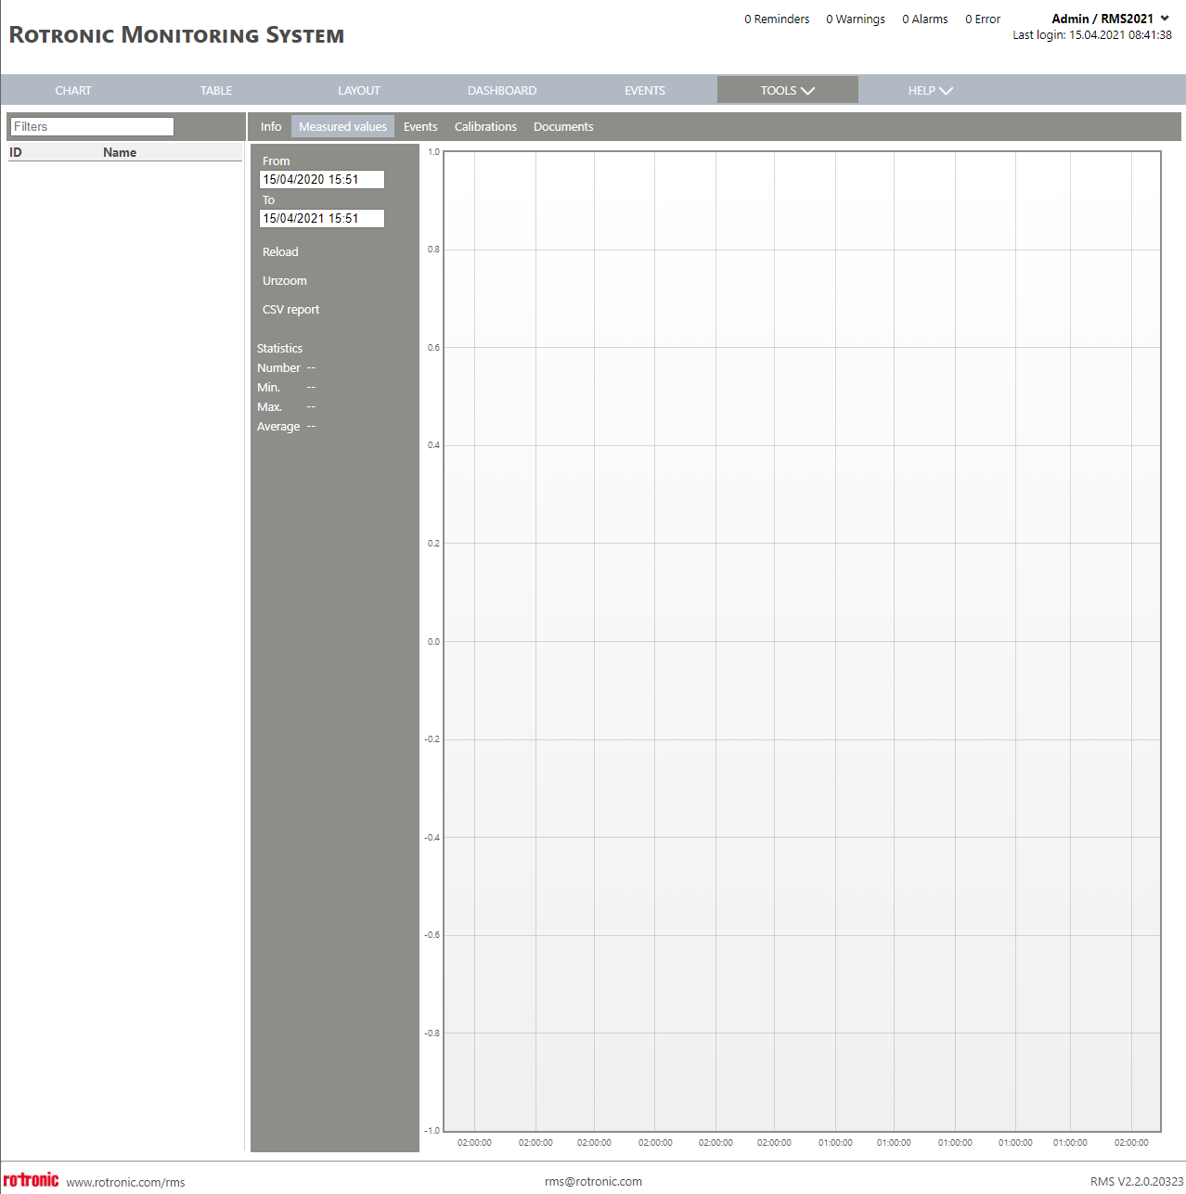Sort by the ID column header
Screen dimensions: 1186x1194
[16, 152]
